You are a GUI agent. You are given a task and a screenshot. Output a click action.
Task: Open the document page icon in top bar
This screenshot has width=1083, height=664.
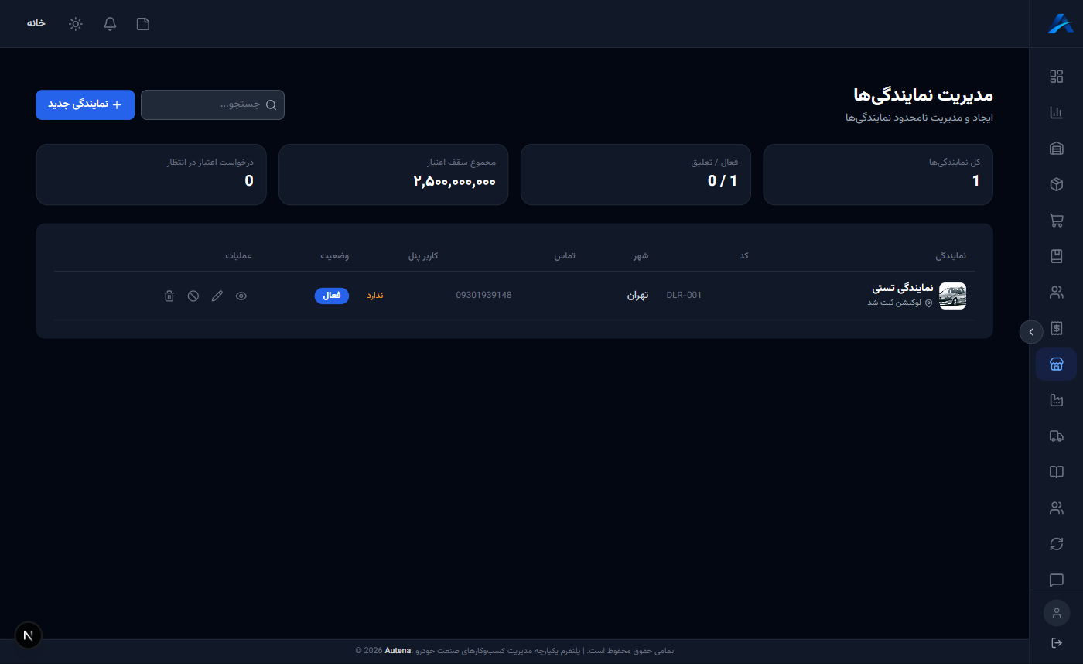tap(143, 24)
